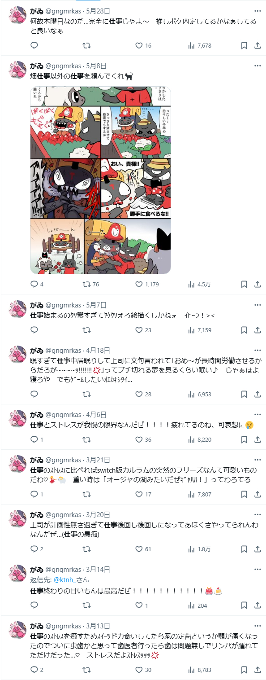The height and width of the screenshot is (680, 266).
Task: Share the May 8 comic tweet
Action: click(x=257, y=284)
